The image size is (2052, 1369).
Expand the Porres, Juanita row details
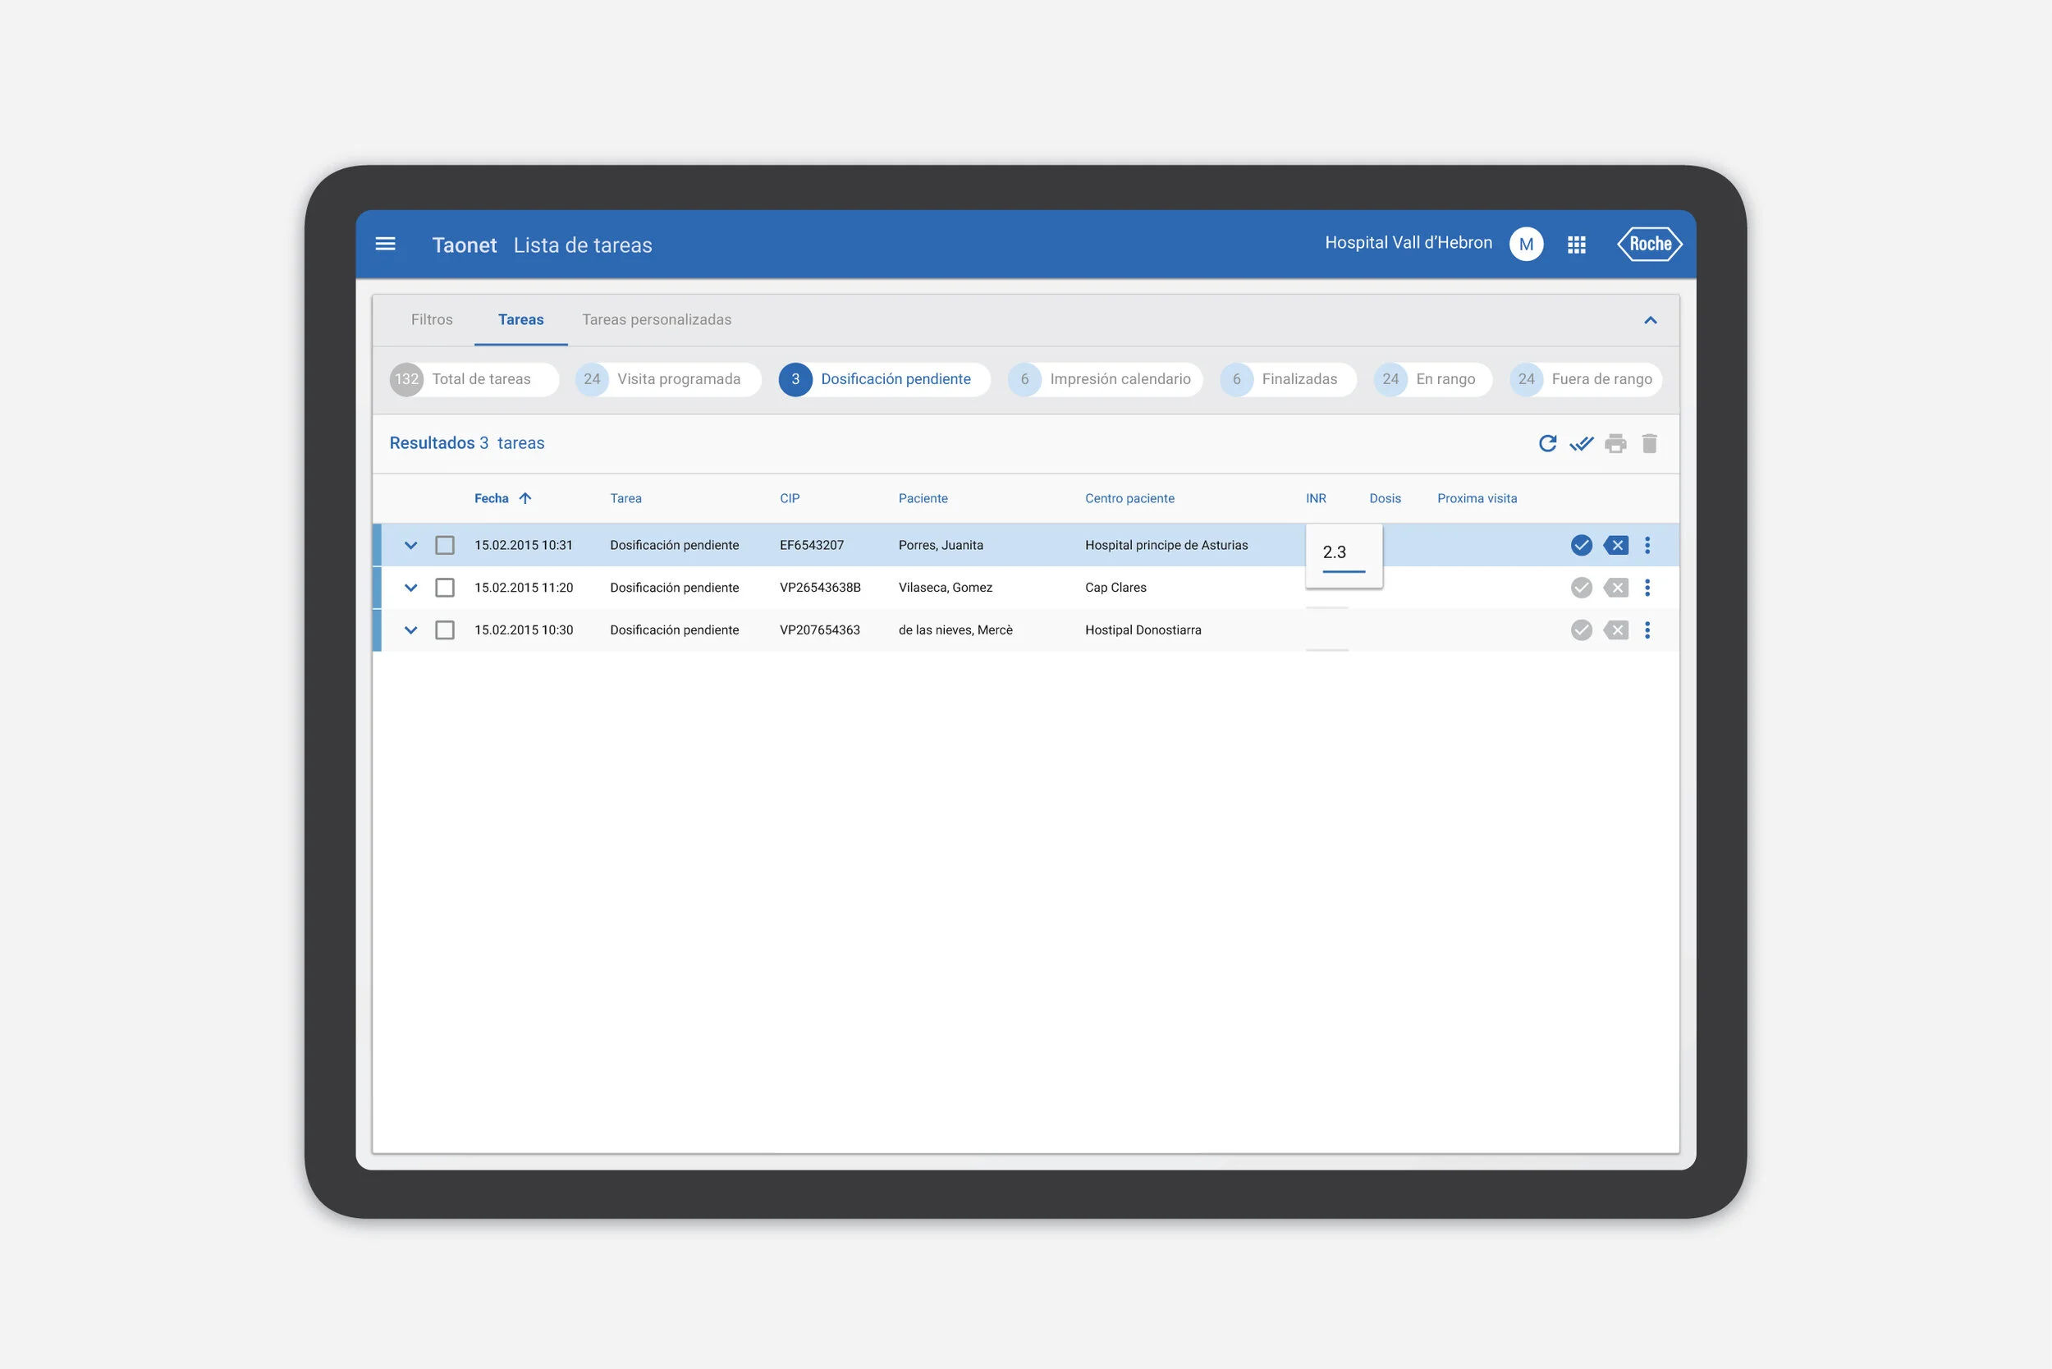[x=410, y=546]
